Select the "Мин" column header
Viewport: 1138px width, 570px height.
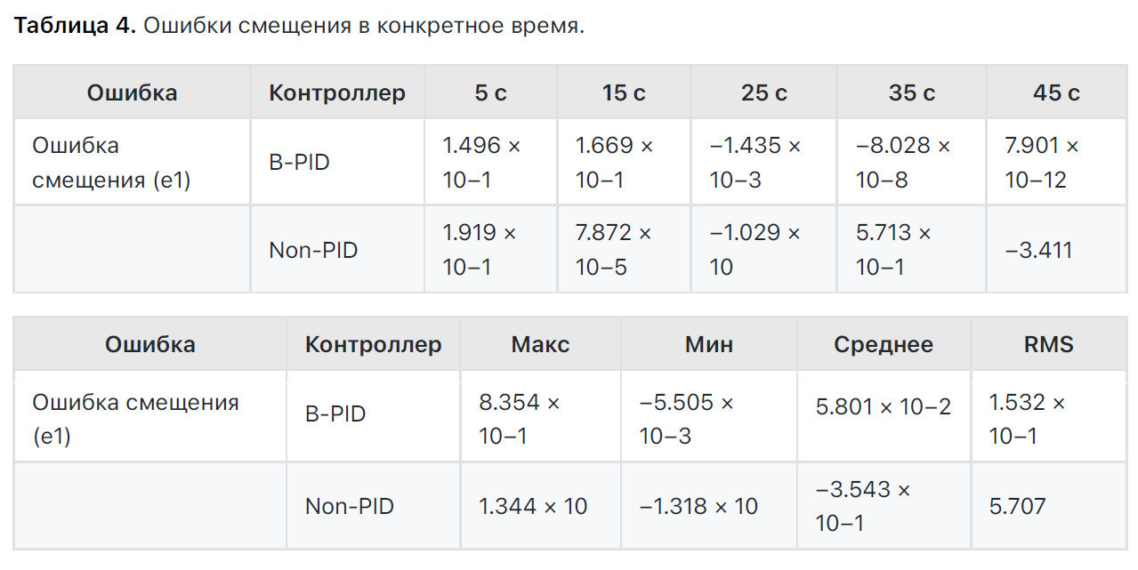click(709, 344)
